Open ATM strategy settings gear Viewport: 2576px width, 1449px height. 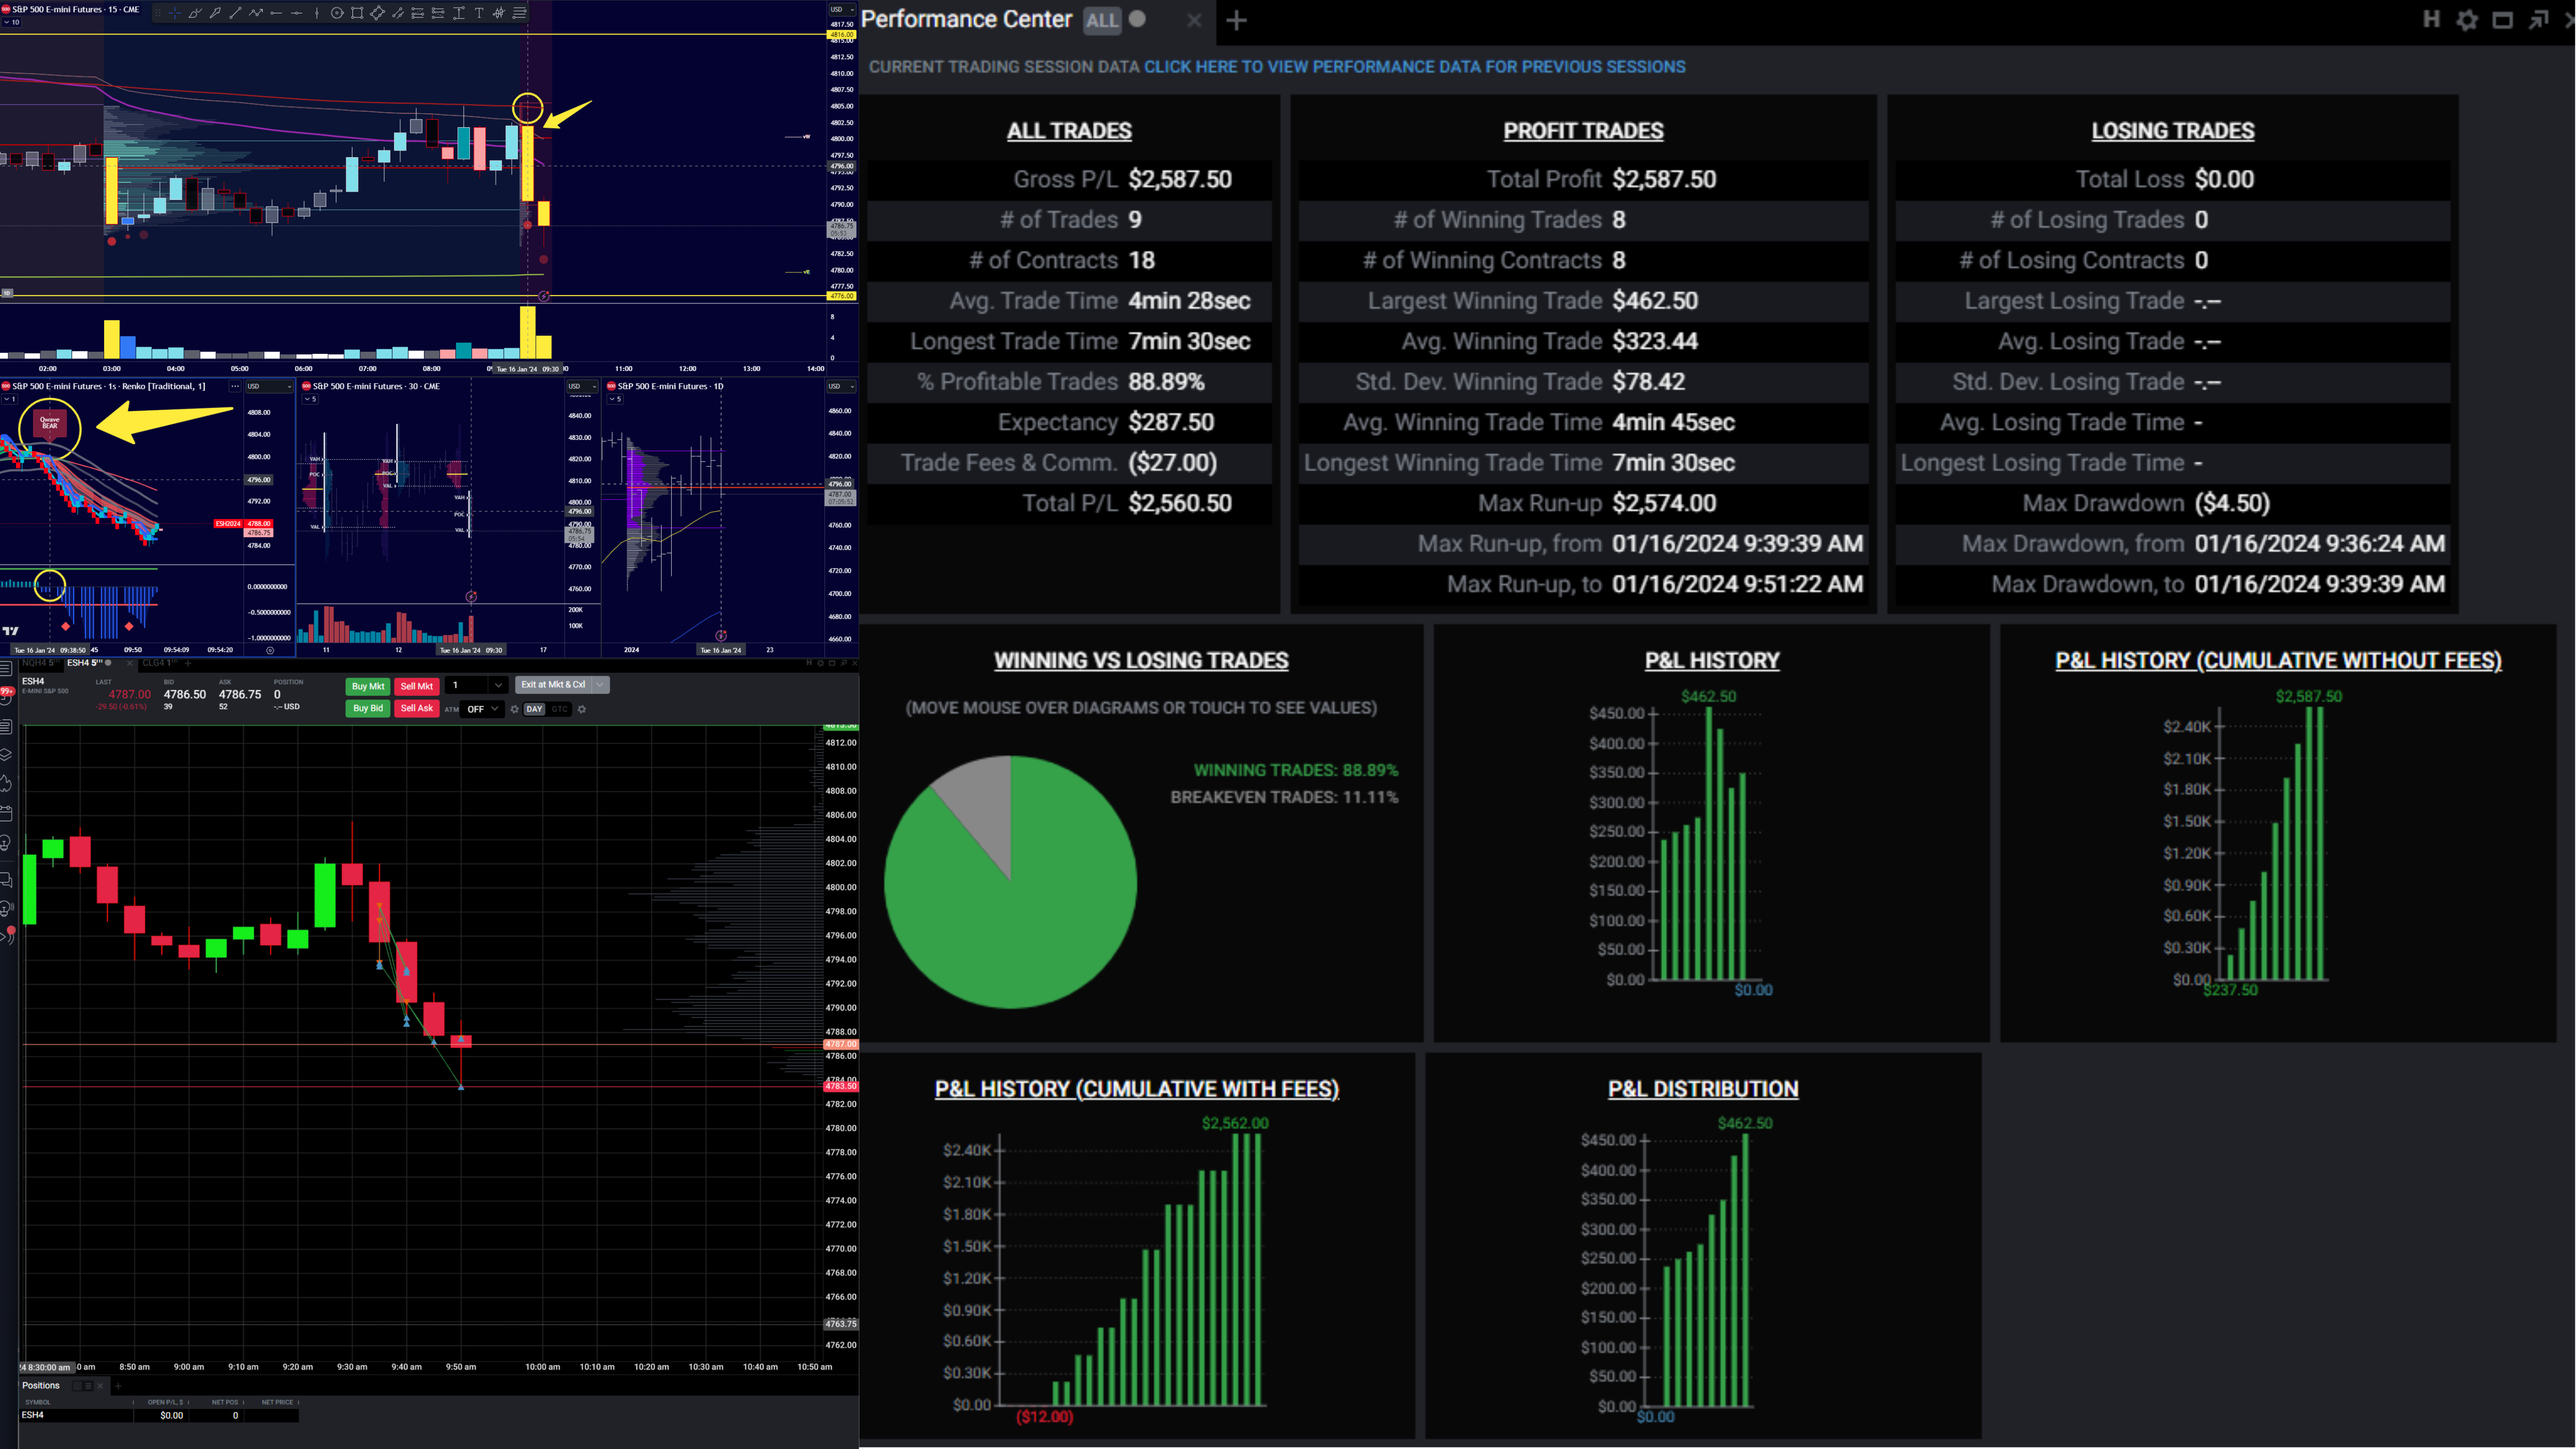[x=515, y=709]
